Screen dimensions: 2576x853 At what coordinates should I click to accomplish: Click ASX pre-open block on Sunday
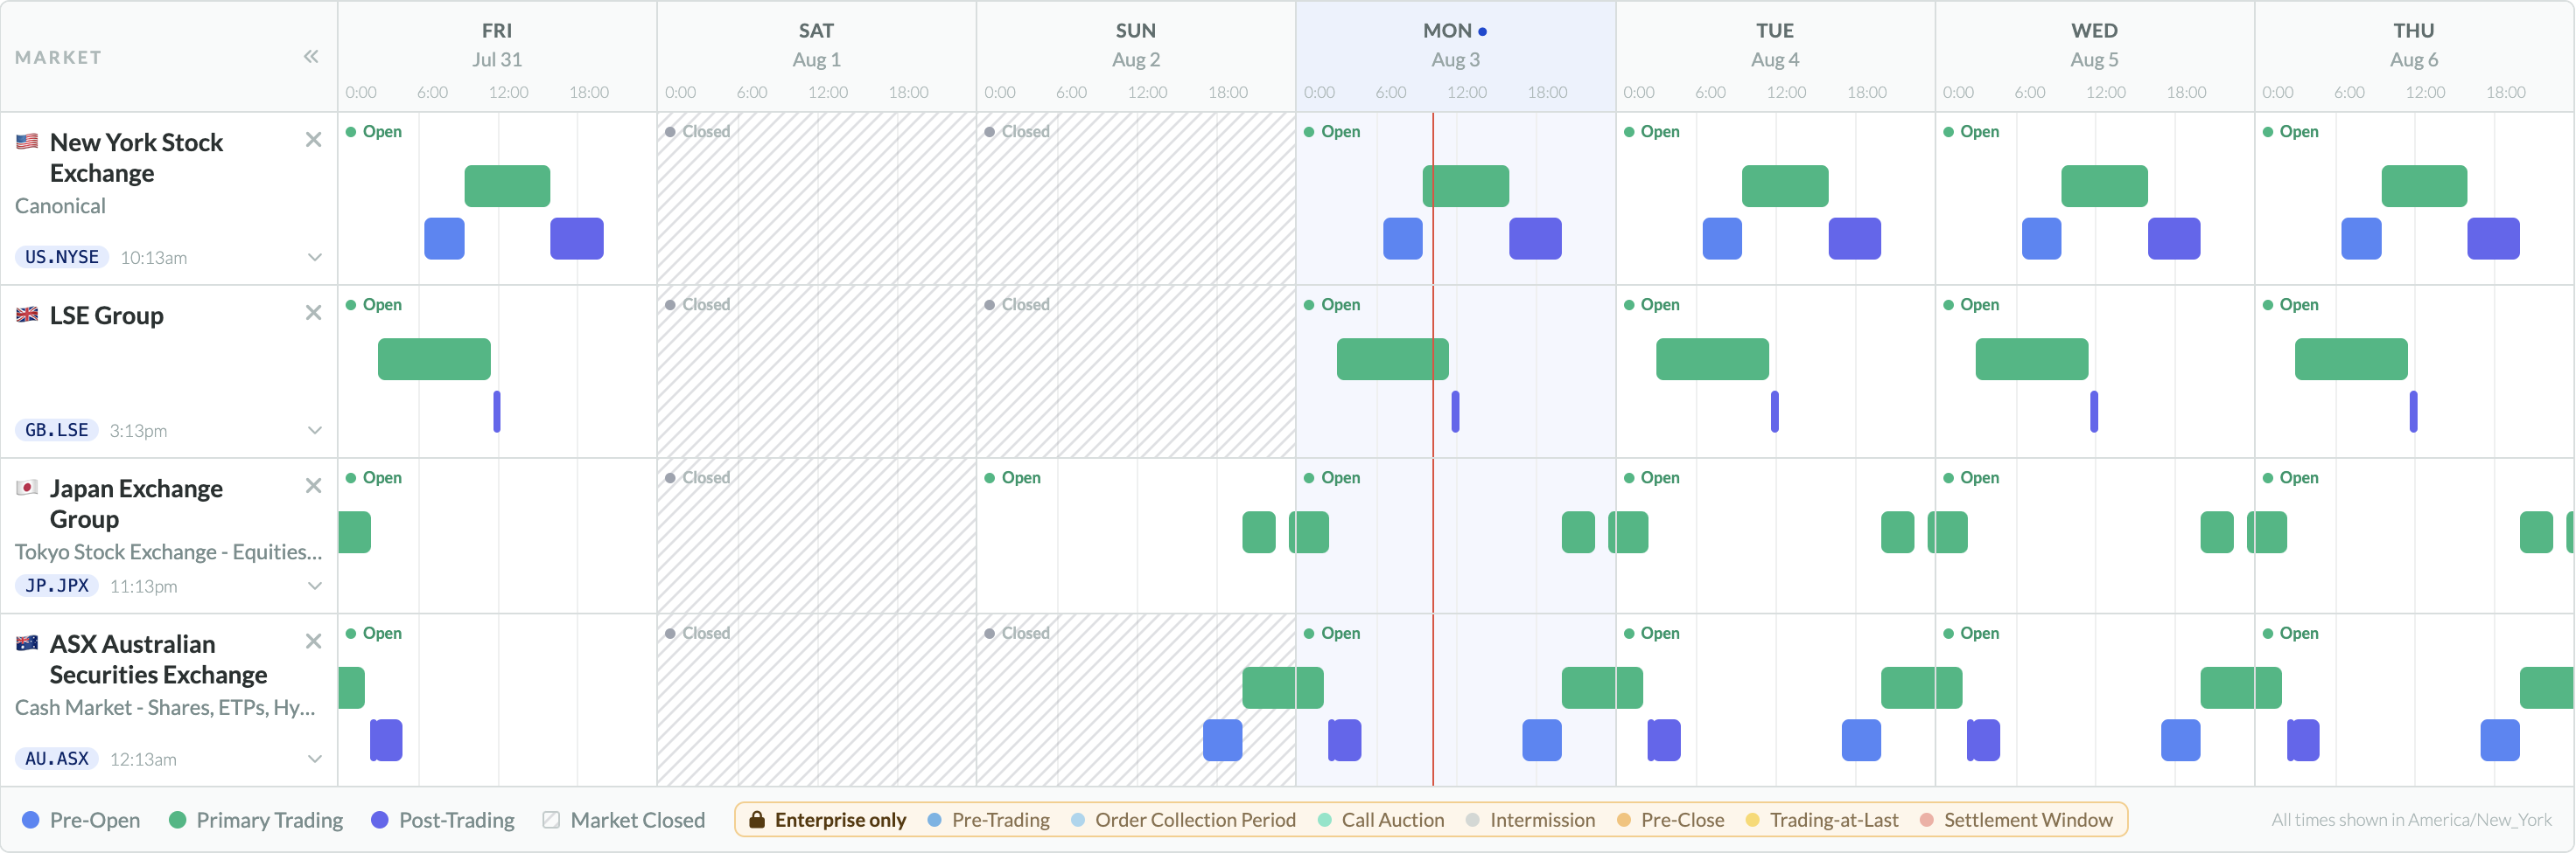(1222, 740)
